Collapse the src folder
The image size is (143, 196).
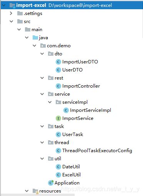pos(12,22)
